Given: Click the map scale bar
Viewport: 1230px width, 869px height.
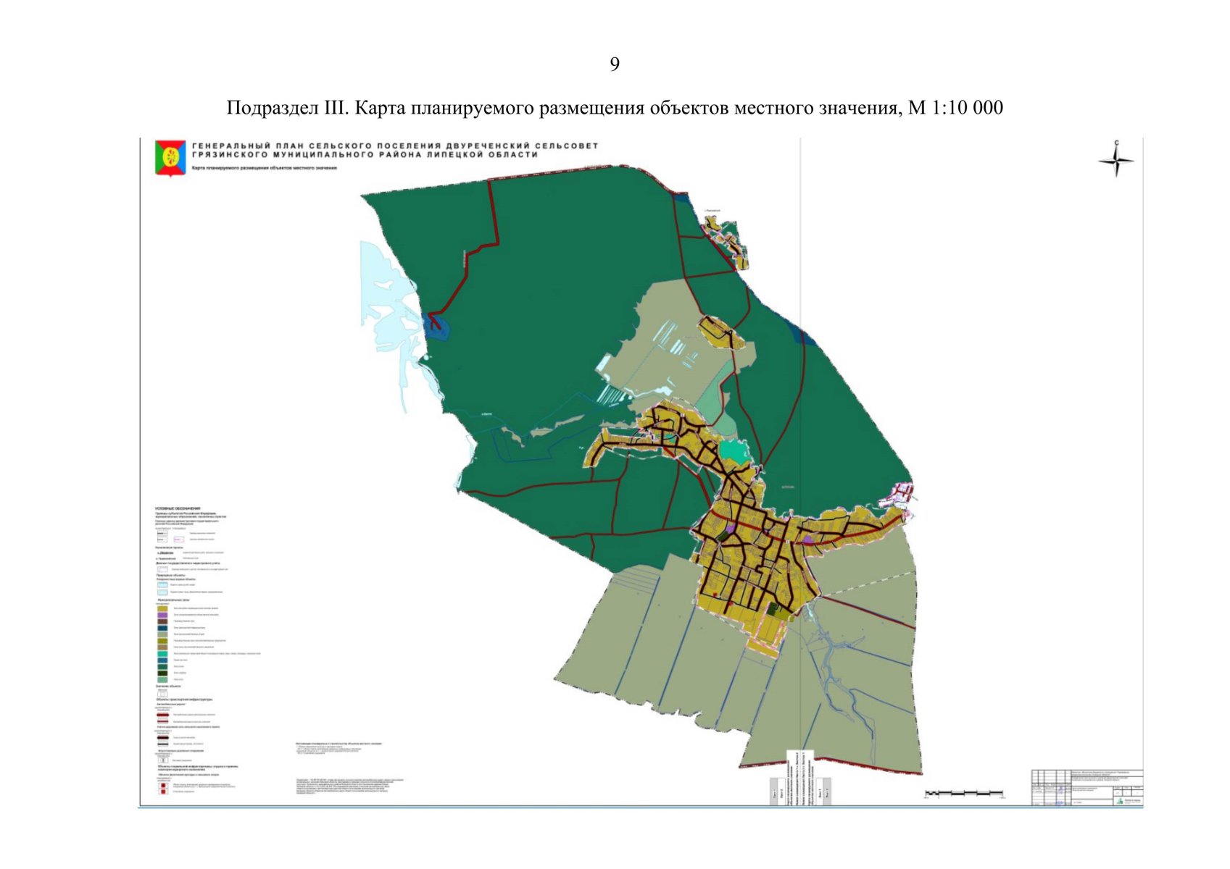Looking at the screenshot, I should point(964,794).
